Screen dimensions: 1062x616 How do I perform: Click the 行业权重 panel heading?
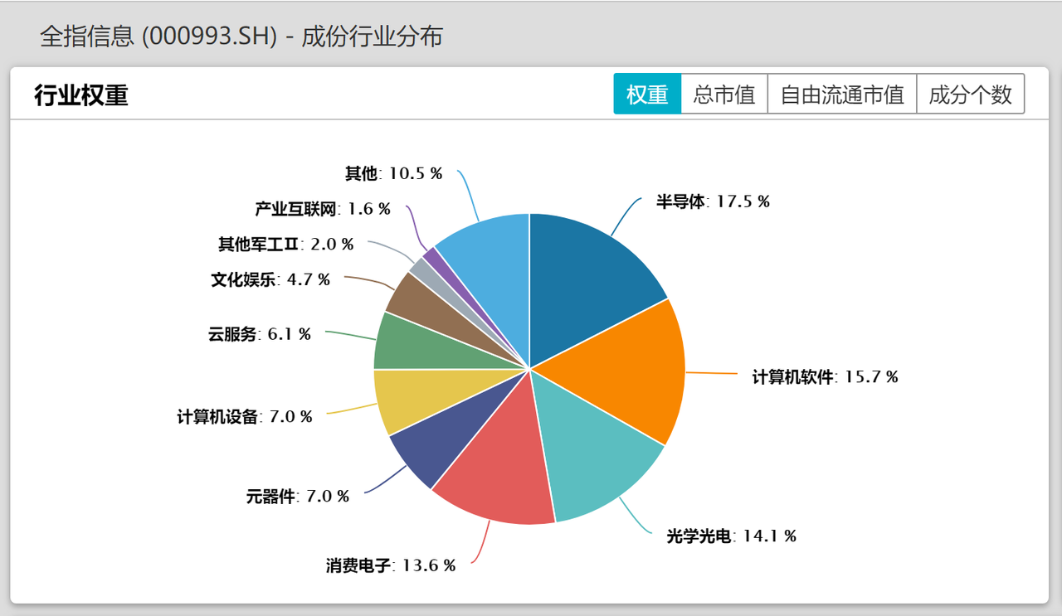pos(81,95)
